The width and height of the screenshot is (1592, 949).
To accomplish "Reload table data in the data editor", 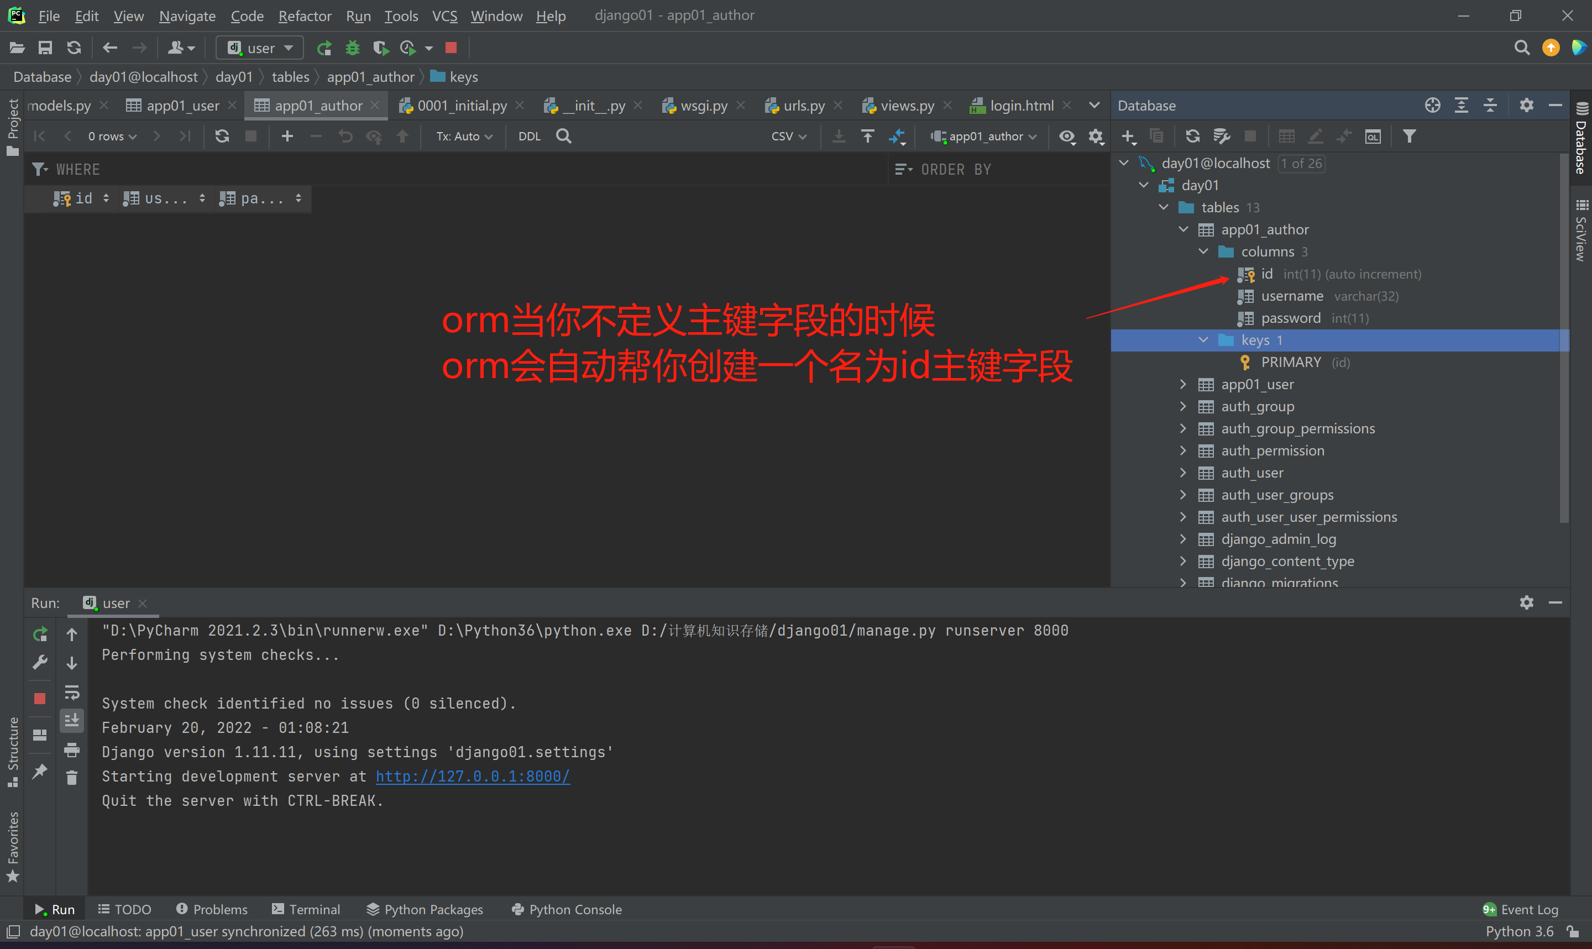I will pyautogui.click(x=222, y=136).
